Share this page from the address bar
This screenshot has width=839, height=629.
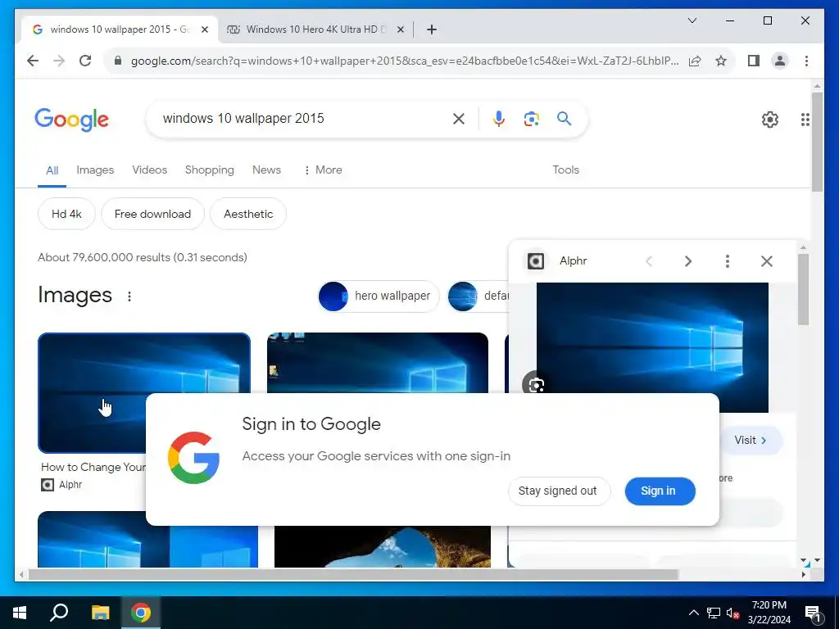coord(695,61)
